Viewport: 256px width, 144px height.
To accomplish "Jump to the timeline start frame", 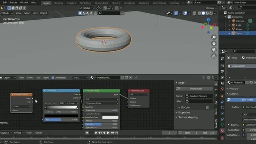I will [x=96, y=133].
